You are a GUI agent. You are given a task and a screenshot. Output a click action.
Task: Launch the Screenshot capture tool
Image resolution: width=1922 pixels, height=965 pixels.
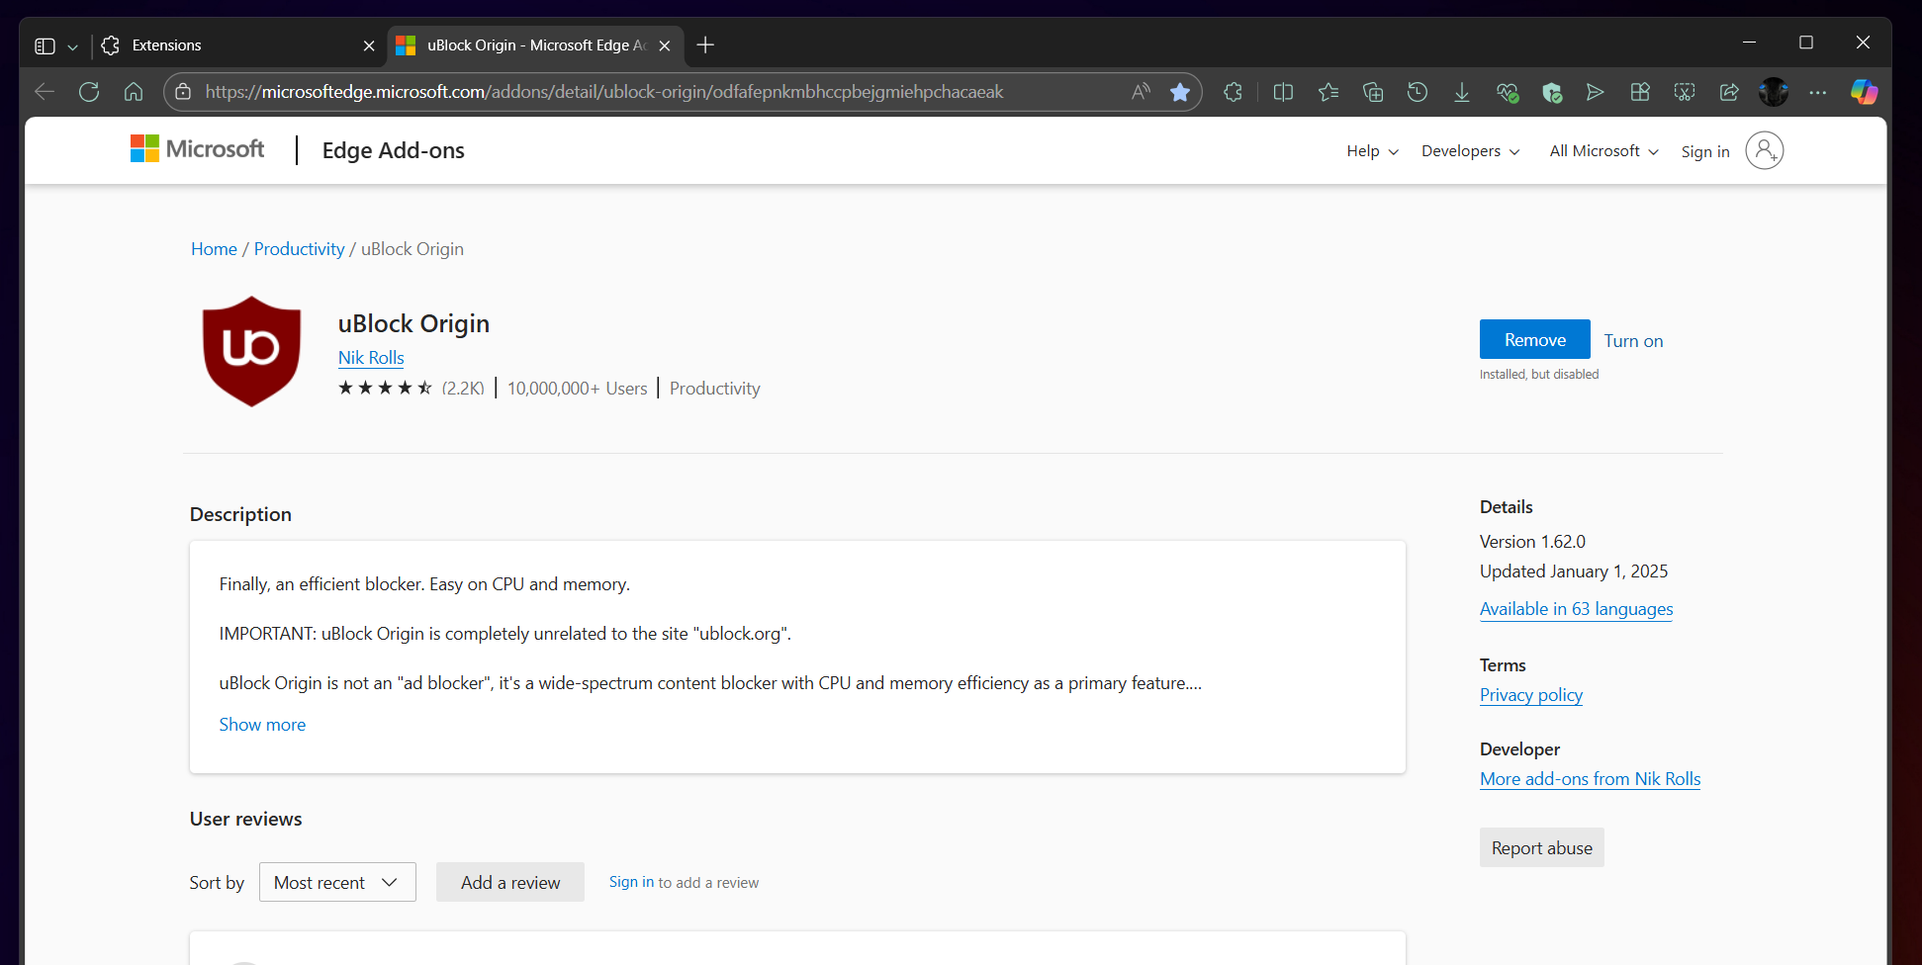click(1685, 92)
